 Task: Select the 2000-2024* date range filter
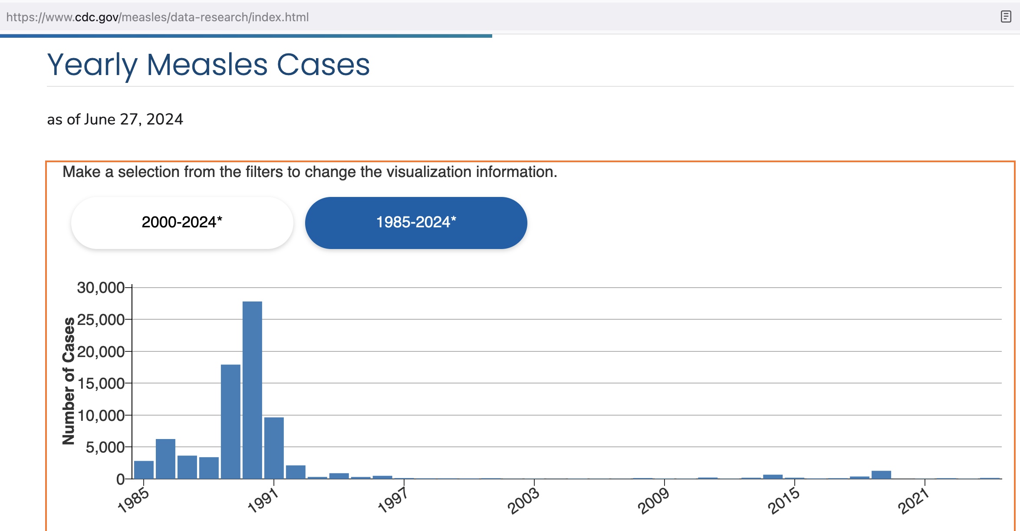[x=182, y=223]
